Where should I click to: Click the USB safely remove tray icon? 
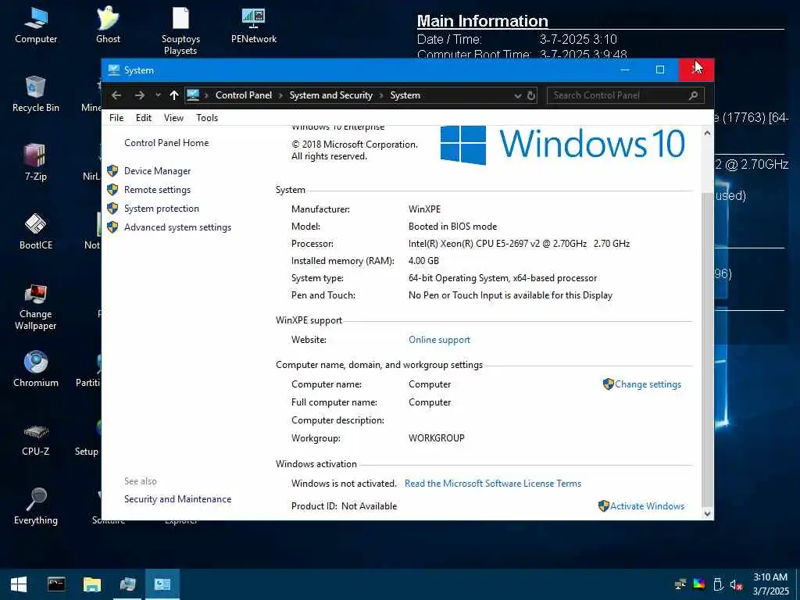coord(718,584)
